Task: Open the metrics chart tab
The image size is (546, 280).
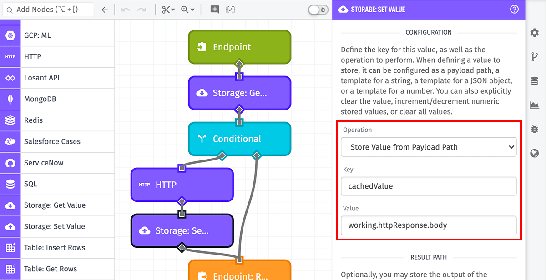Action: 535,105
